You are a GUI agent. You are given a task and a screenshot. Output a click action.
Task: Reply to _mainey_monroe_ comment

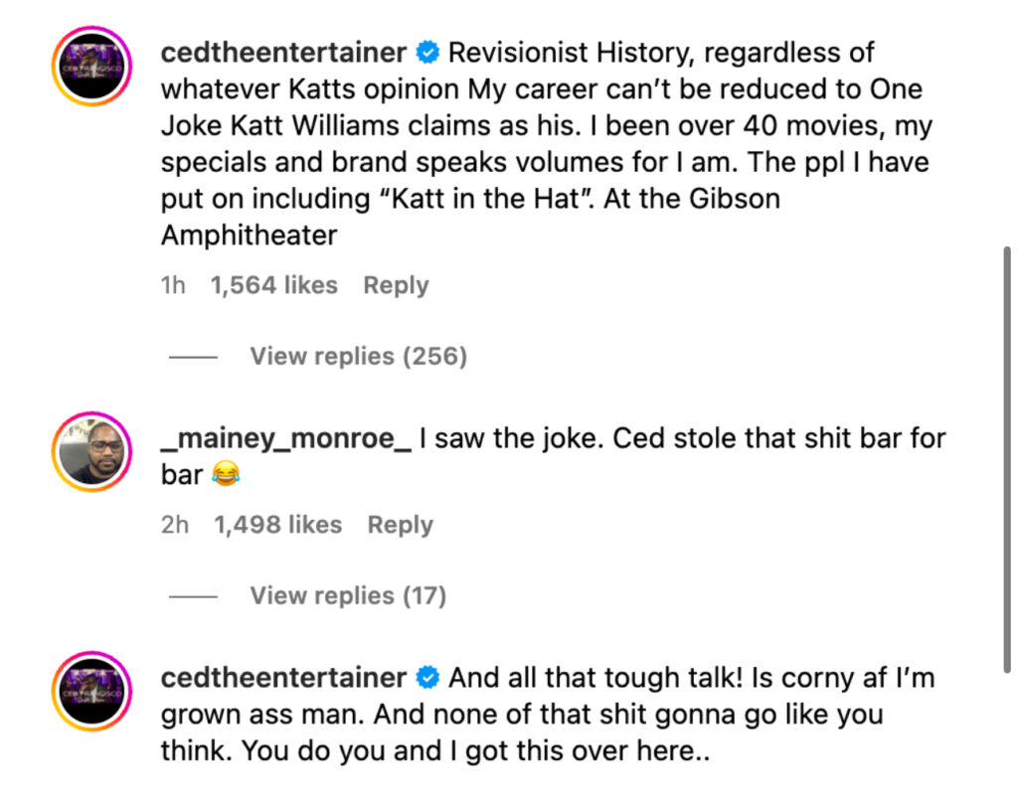(x=400, y=525)
